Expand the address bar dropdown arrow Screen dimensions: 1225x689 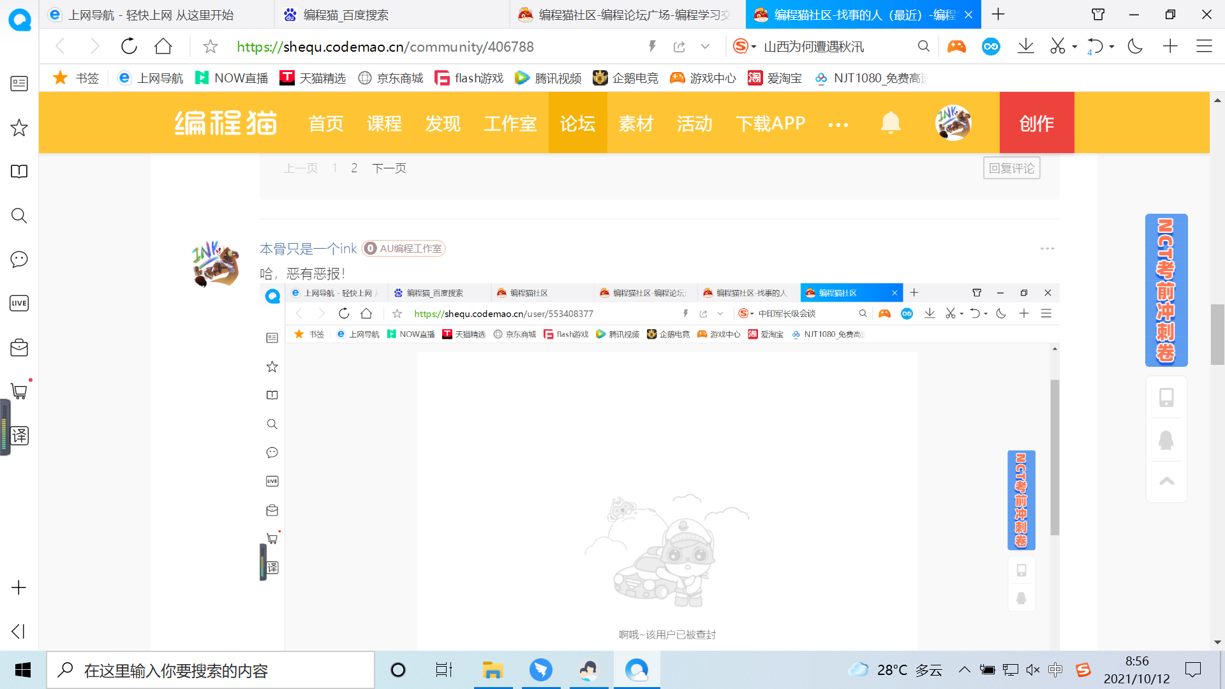click(x=705, y=47)
